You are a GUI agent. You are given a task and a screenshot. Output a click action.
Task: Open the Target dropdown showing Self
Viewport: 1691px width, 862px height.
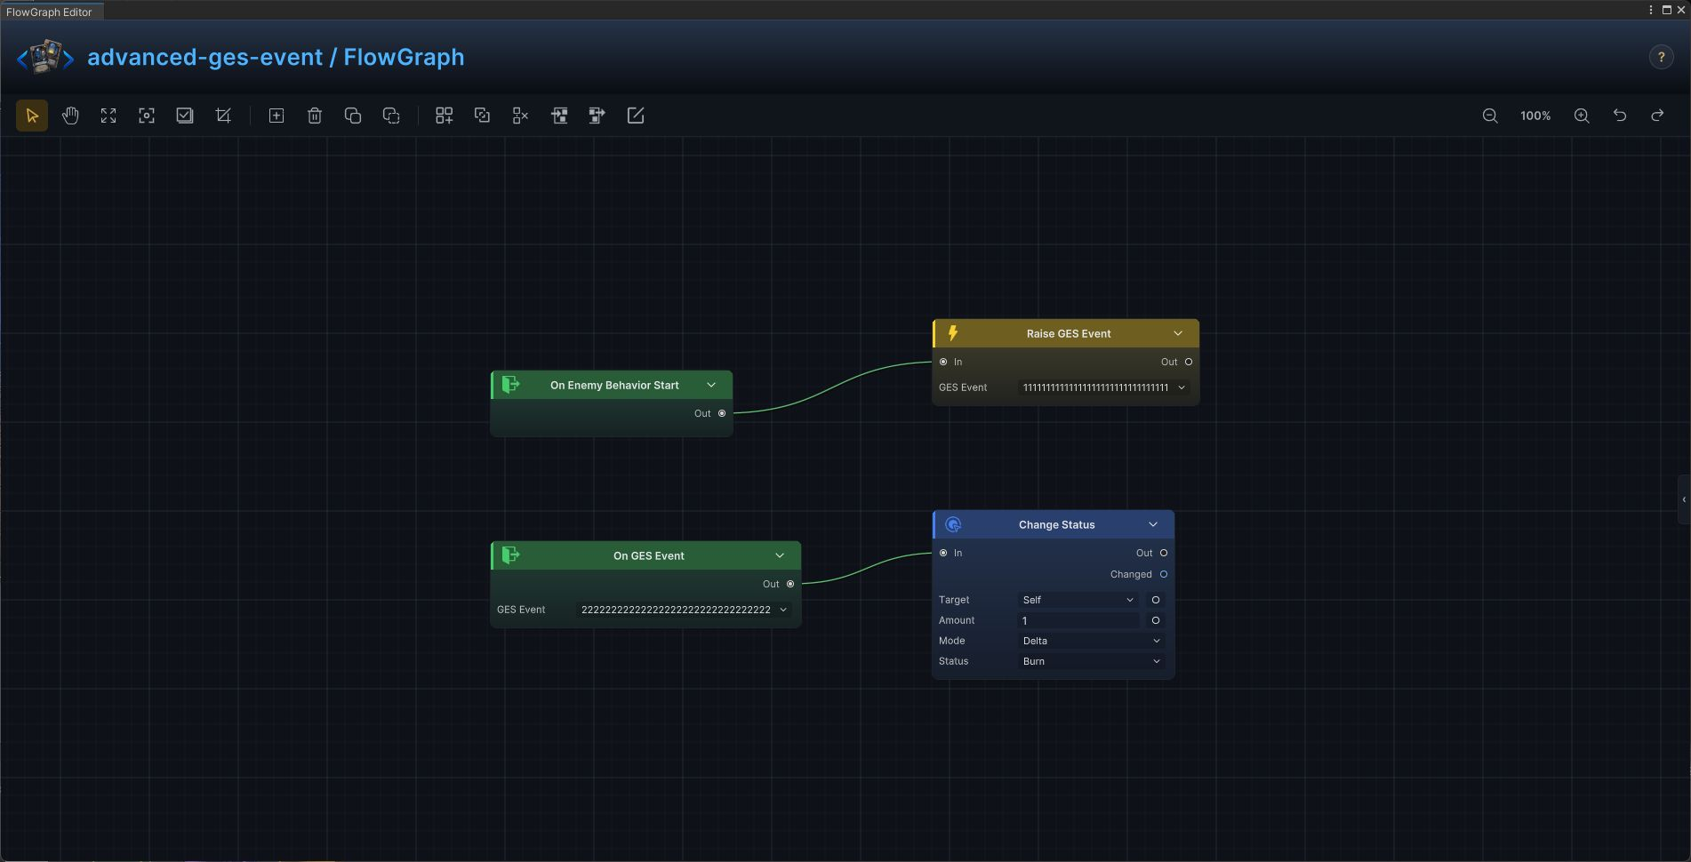coord(1078,600)
